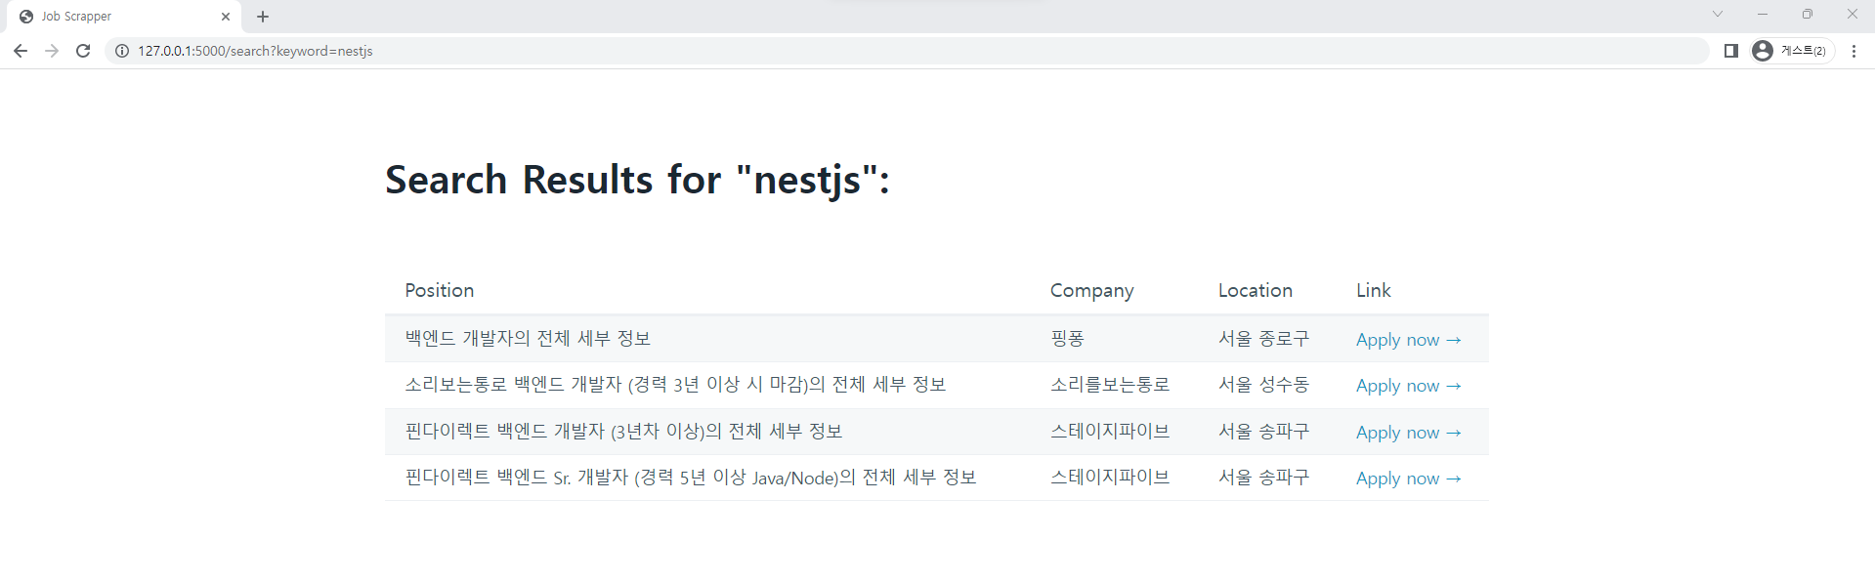Minimize the browser window

[1763, 14]
